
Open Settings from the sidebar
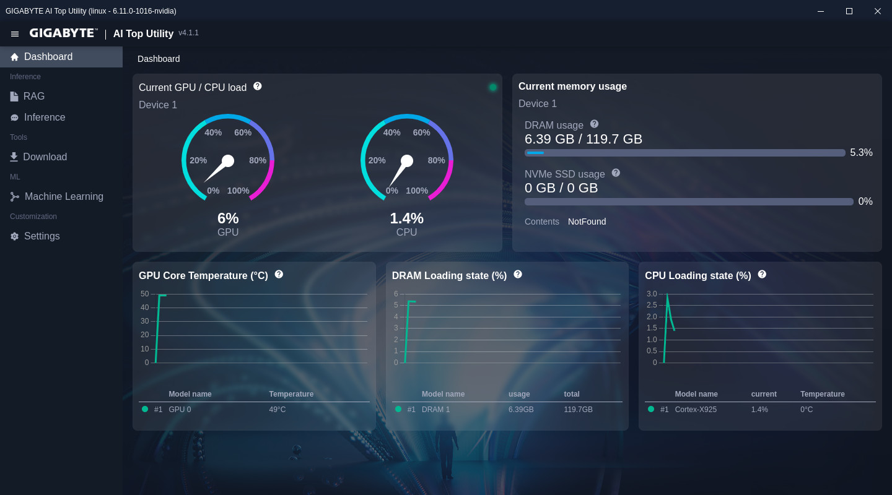[x=42, y=236]
